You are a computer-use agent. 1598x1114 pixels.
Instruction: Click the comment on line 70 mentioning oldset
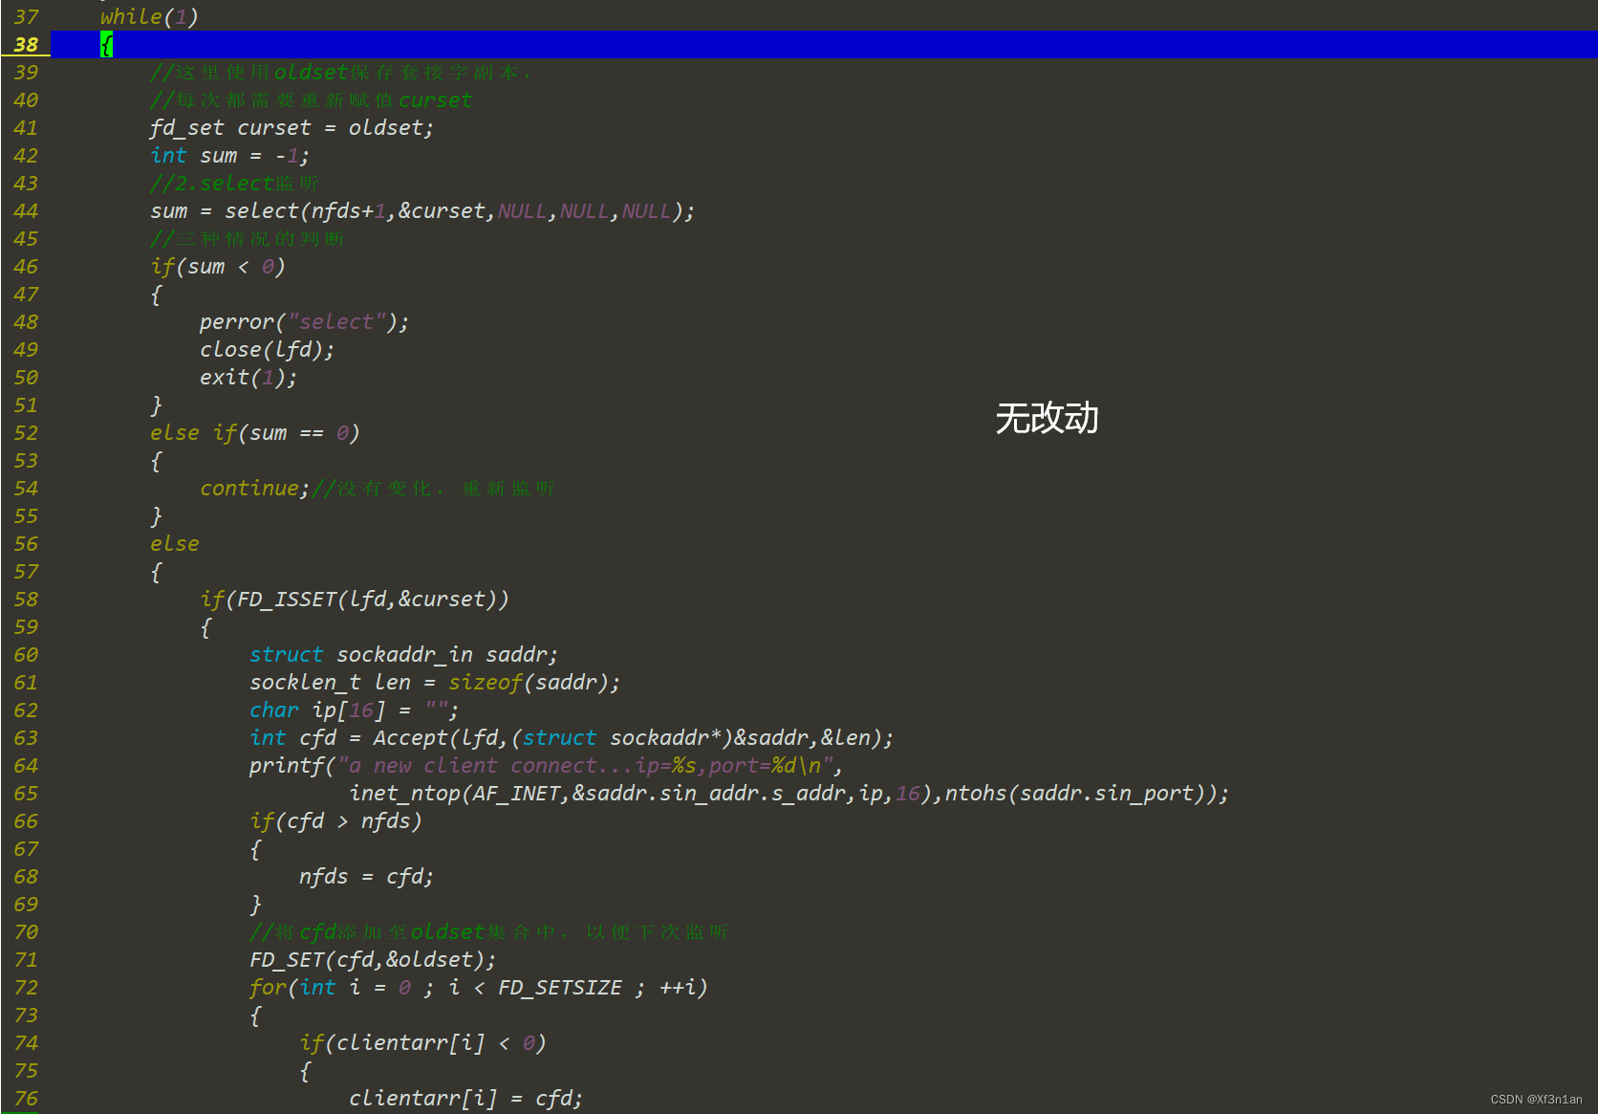pos(489,932)
